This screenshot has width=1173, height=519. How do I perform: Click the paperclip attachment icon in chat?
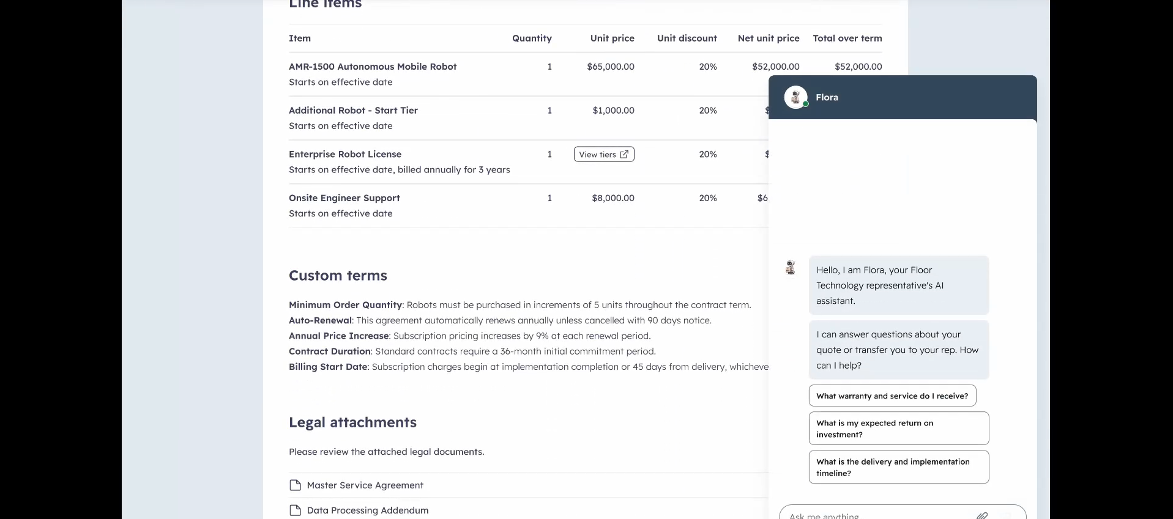point(981,515)
